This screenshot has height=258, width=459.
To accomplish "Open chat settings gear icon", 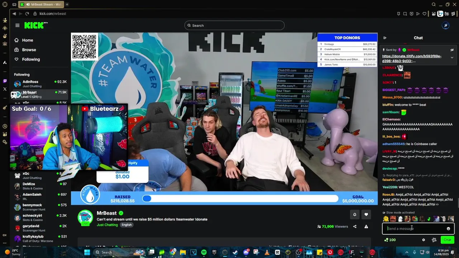I will [x=423, y=240].
